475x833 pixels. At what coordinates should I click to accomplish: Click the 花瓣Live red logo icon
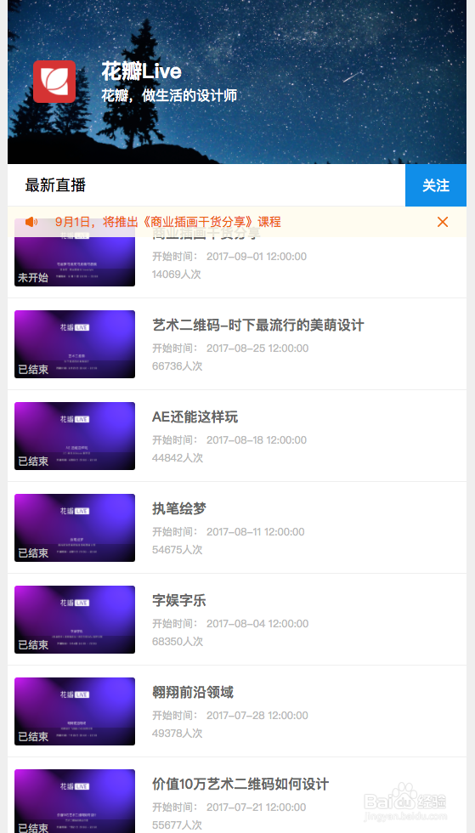coord(54,82)
